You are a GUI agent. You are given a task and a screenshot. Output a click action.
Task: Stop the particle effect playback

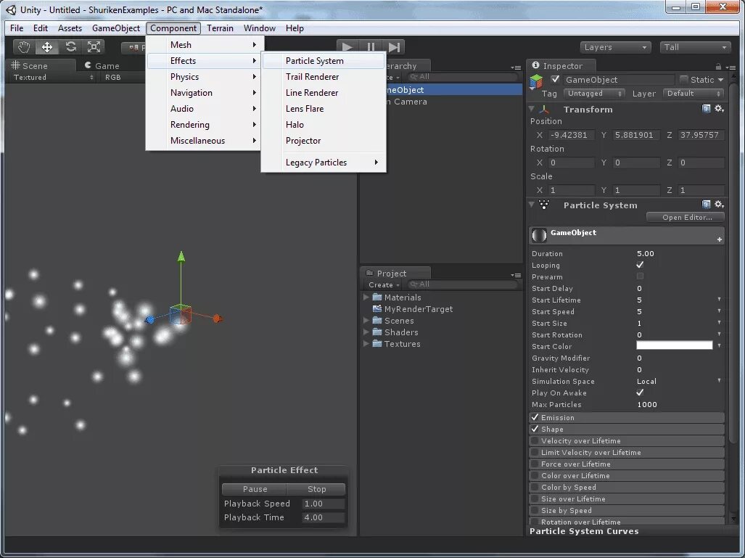coord(316,489)
